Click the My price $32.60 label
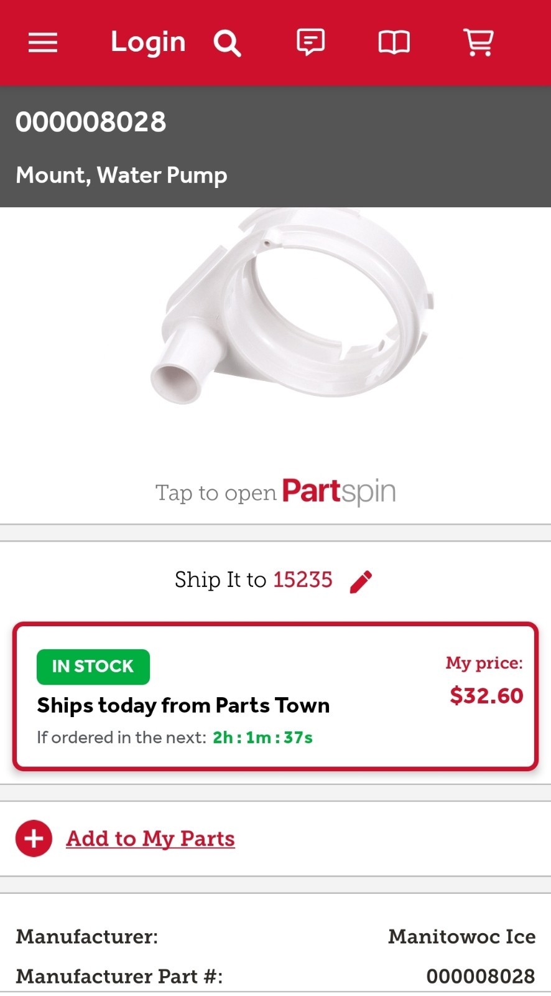 click(x=487, y=695)
